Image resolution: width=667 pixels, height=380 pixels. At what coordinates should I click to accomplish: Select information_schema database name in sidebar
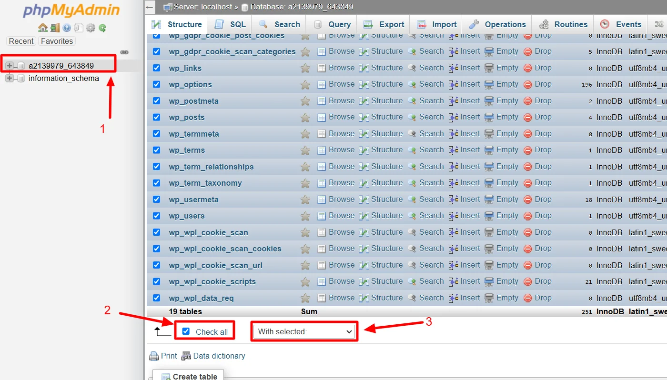64,78
